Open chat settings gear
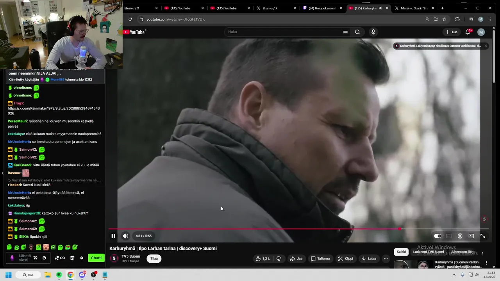500x281 pixels. (82, 258)
